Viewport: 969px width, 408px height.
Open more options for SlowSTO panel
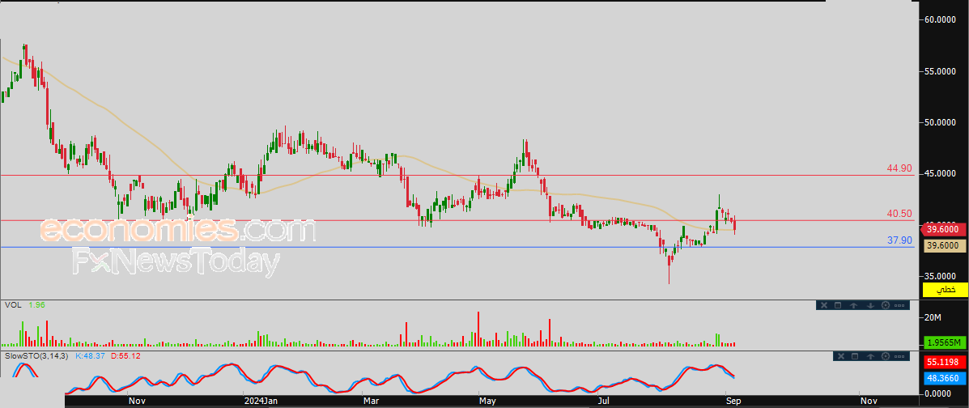[901, 356]
